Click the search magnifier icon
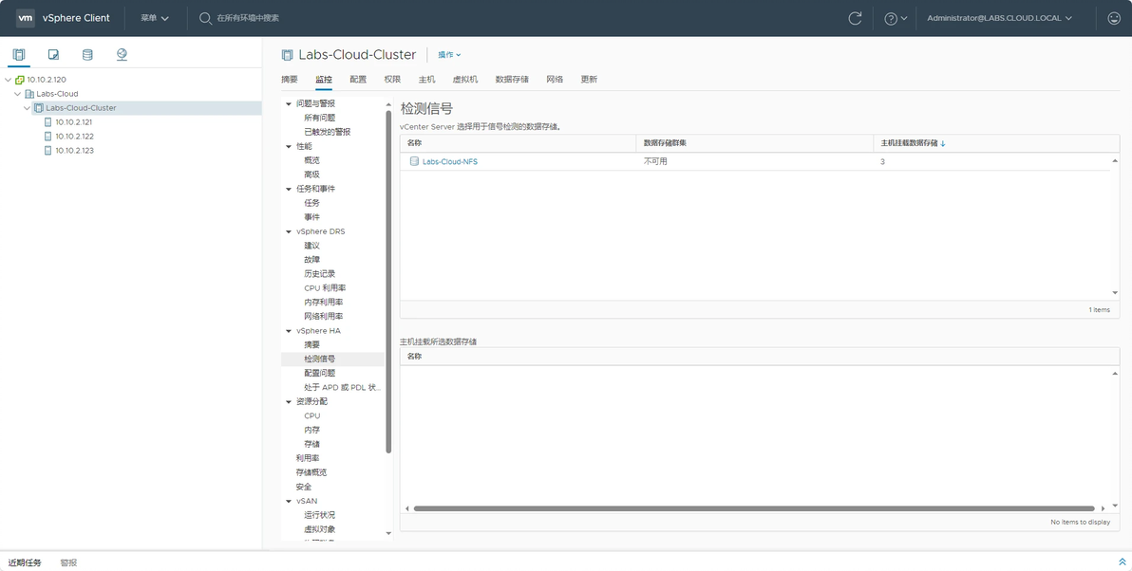 [206, 18]
